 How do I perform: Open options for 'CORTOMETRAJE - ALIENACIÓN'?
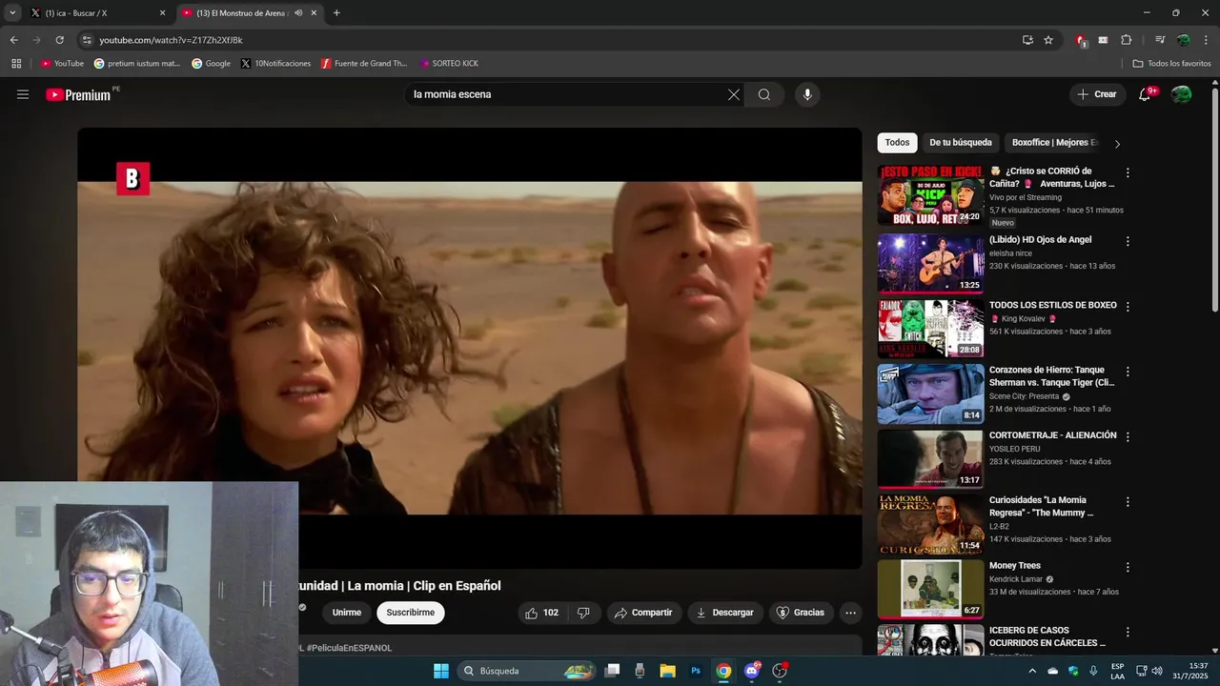[x=1128, y=437]
